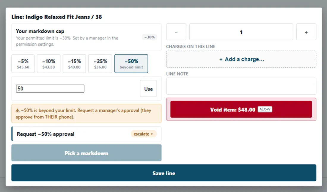This screenshot has width=327, height=192.
Task: Click the Alt+V shortcut badge
Action: (x=265, y=109)
